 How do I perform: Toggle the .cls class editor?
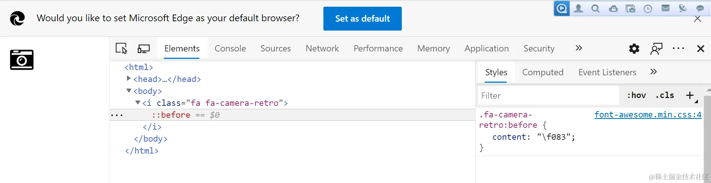click(x=665, y=95)
